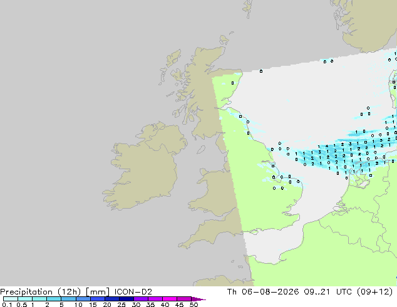Click the 09..21 UTC time range
397x307 pixels.
point(327,292)
